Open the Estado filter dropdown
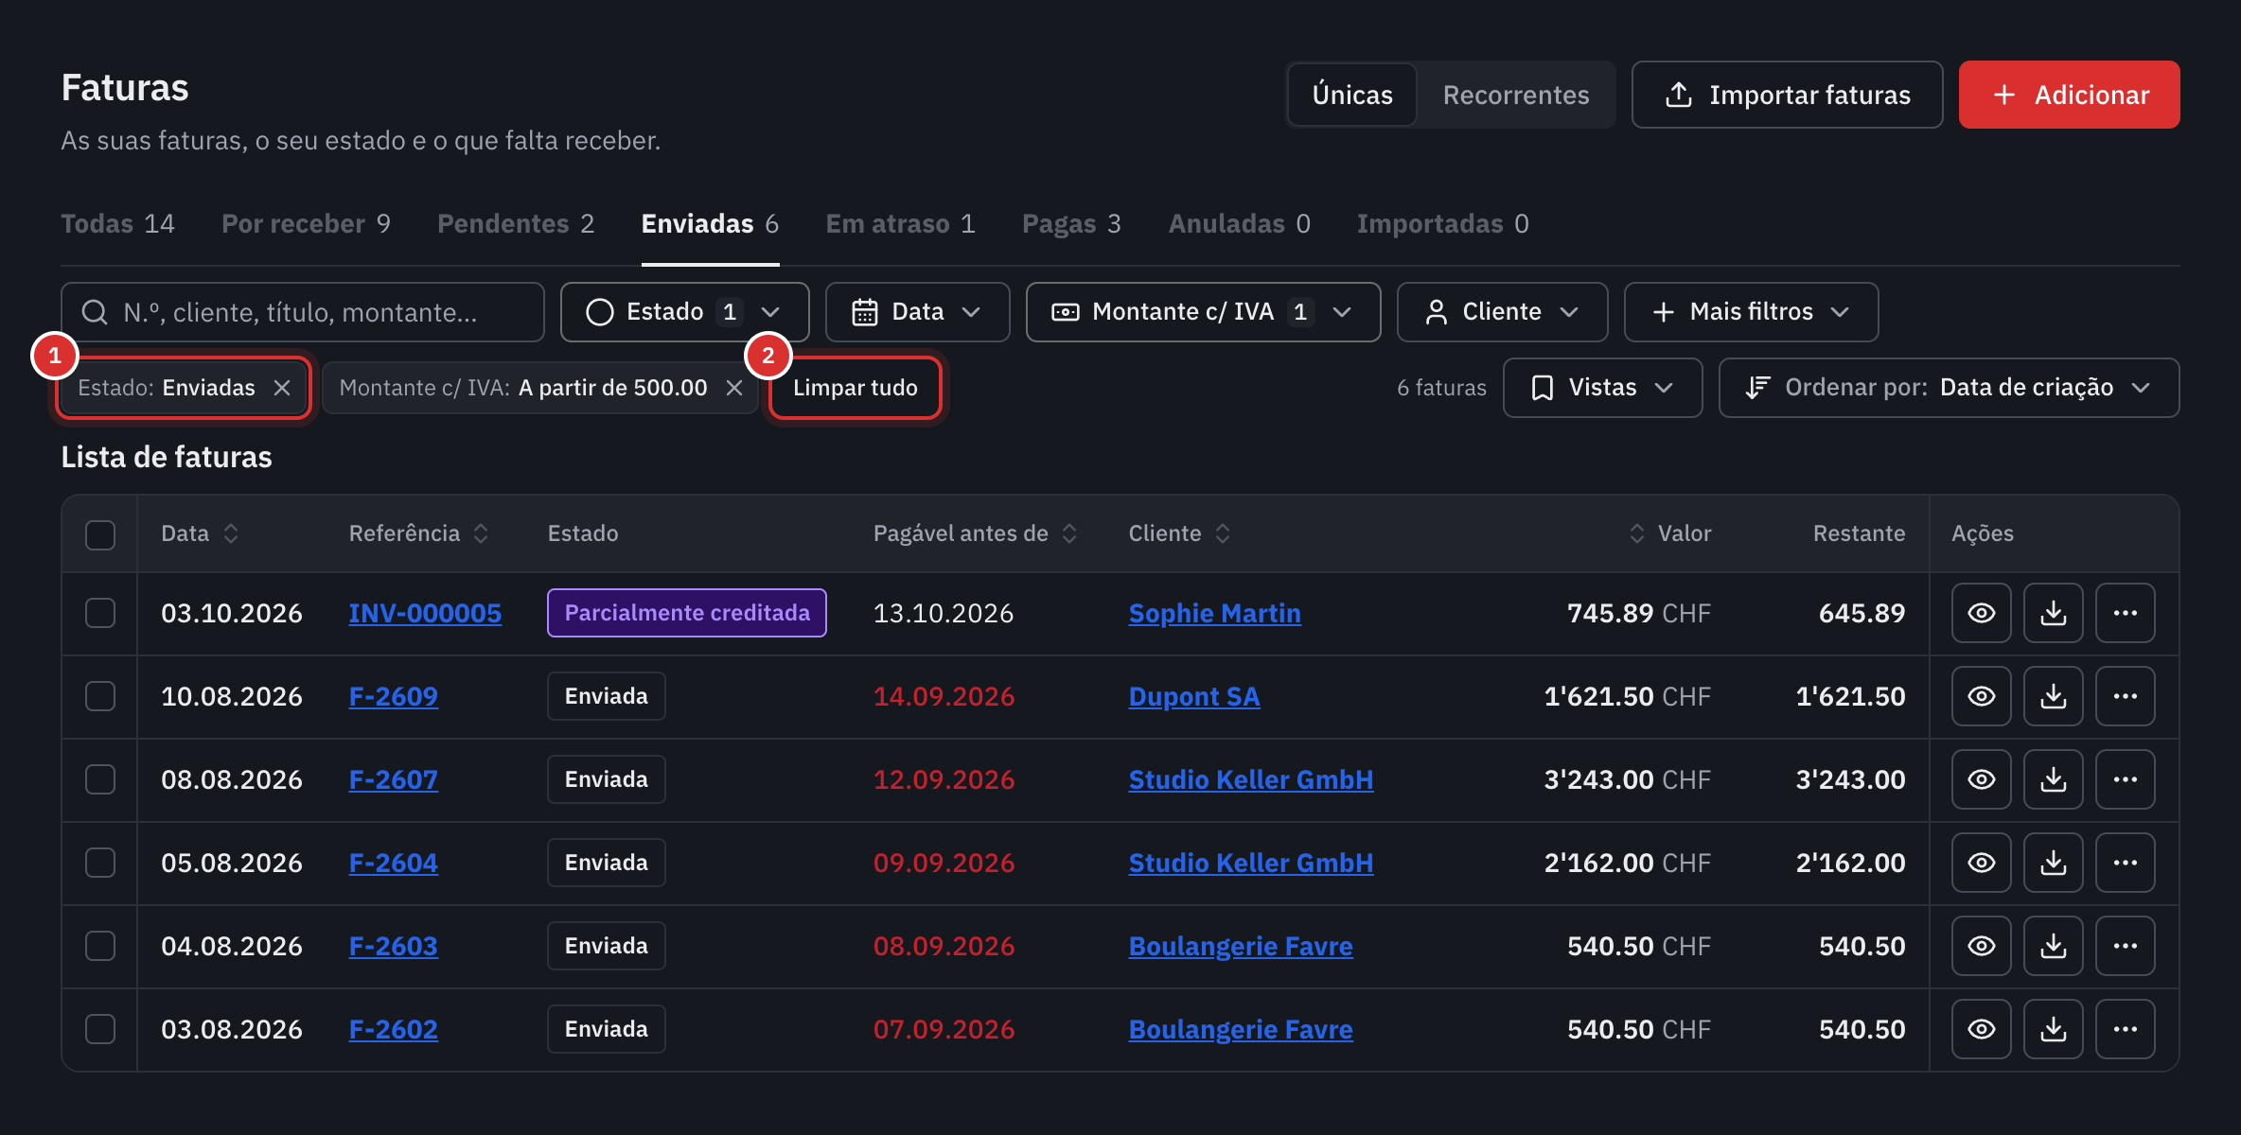This screenshot has width=2241, height=1135. coord(684,312)
